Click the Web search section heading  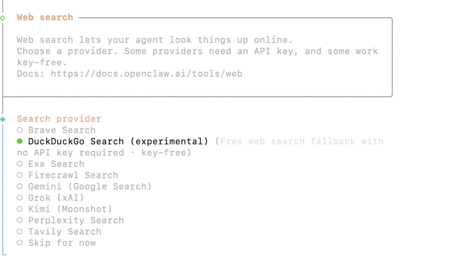point(45,17)
